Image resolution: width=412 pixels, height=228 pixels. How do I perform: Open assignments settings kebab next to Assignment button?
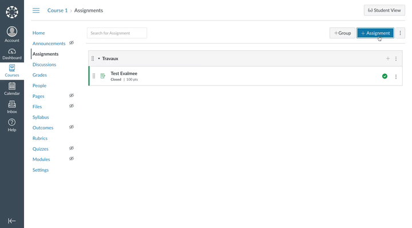click(x=400, y=33)
